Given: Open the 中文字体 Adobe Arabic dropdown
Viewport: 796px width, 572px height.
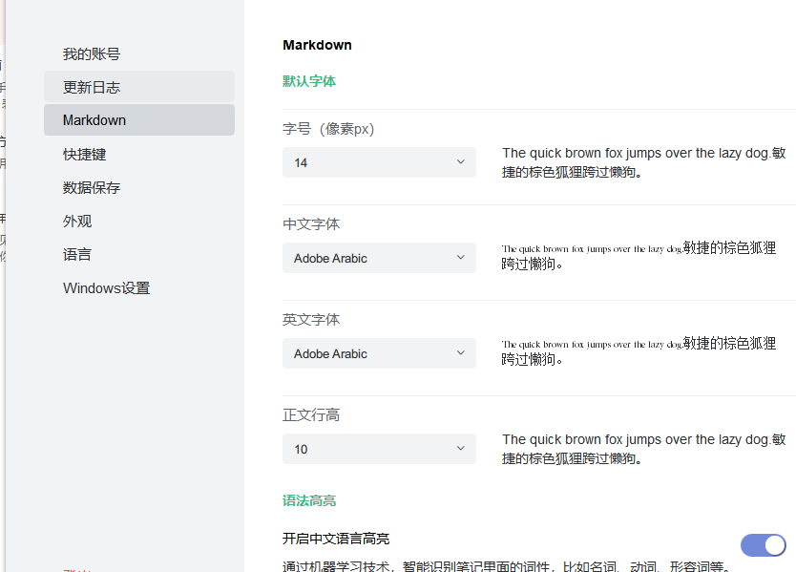Looking at the screenshot, I should 379,258.
